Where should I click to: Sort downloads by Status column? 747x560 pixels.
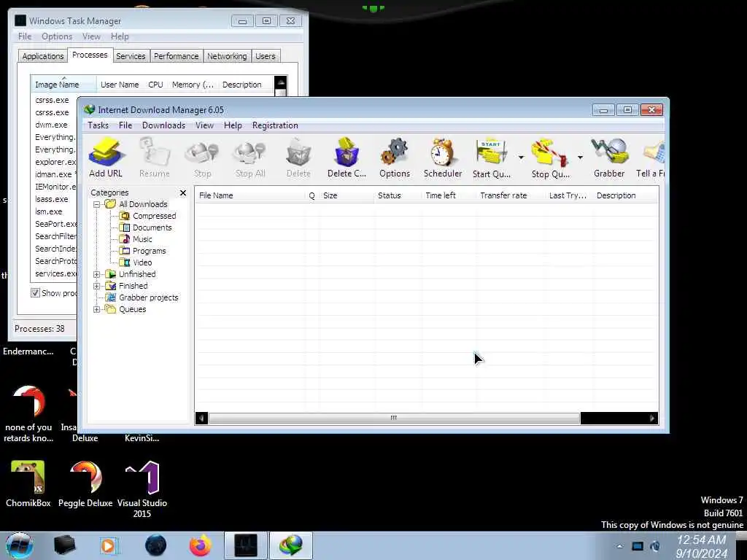398,195
